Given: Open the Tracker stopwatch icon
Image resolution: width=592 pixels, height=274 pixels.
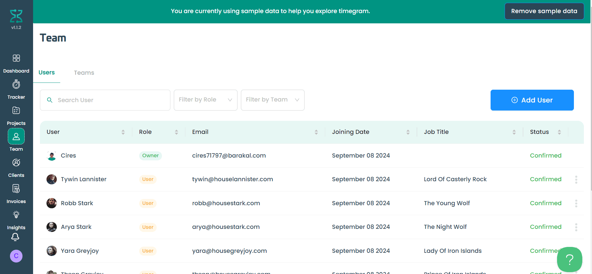Looking at the screenshot, I should [x=16, y=84].
